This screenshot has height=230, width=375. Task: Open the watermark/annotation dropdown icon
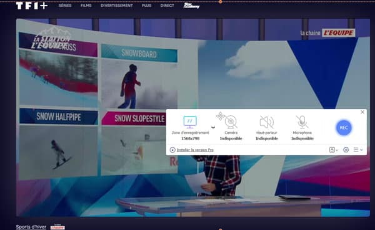click(x=334, y=150)
